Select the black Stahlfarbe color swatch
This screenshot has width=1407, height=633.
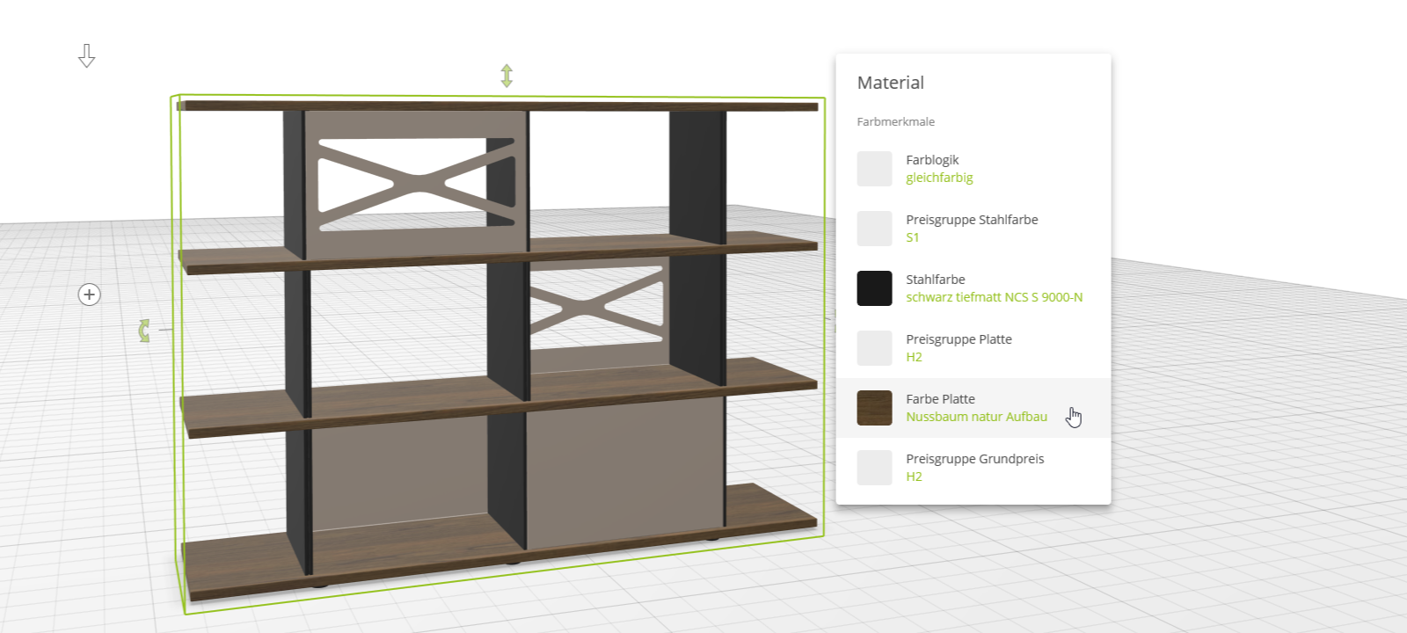[x=874, y=288]
